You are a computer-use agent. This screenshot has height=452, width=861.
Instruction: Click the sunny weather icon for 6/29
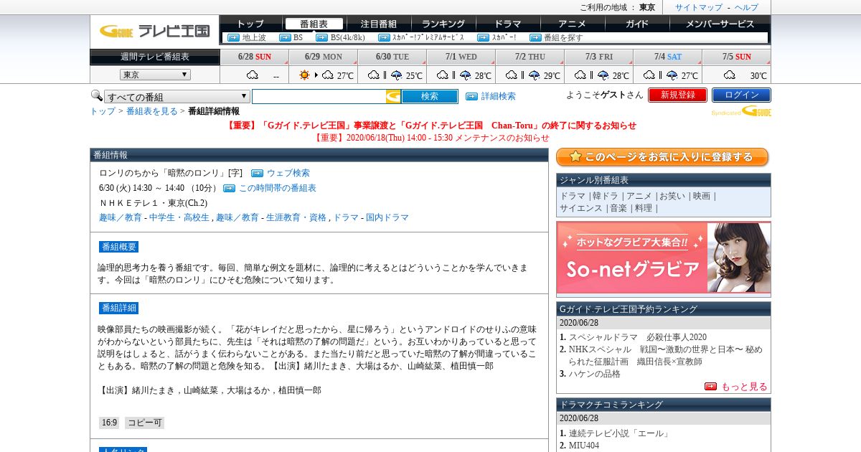coord(304,75)
